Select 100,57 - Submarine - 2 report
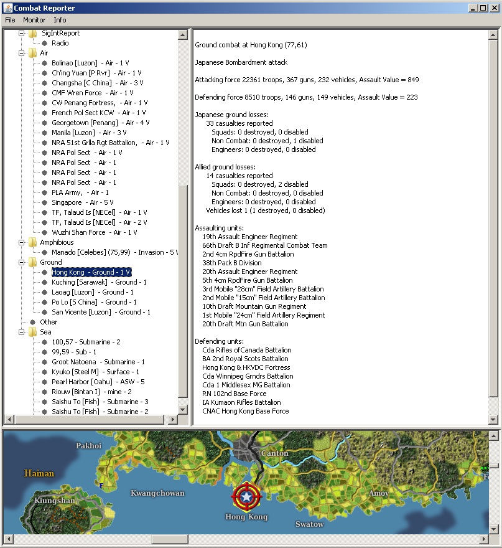This screenshot has height=548, width=502. click(86, 342)
